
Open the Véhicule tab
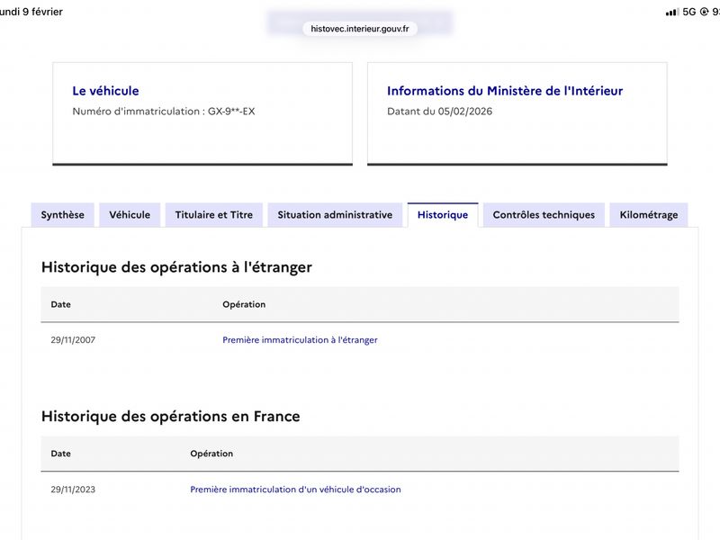point(130,215)
